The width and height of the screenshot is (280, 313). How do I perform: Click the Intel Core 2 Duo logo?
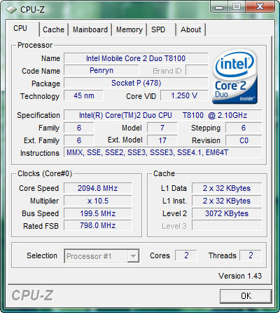[234, 76]
